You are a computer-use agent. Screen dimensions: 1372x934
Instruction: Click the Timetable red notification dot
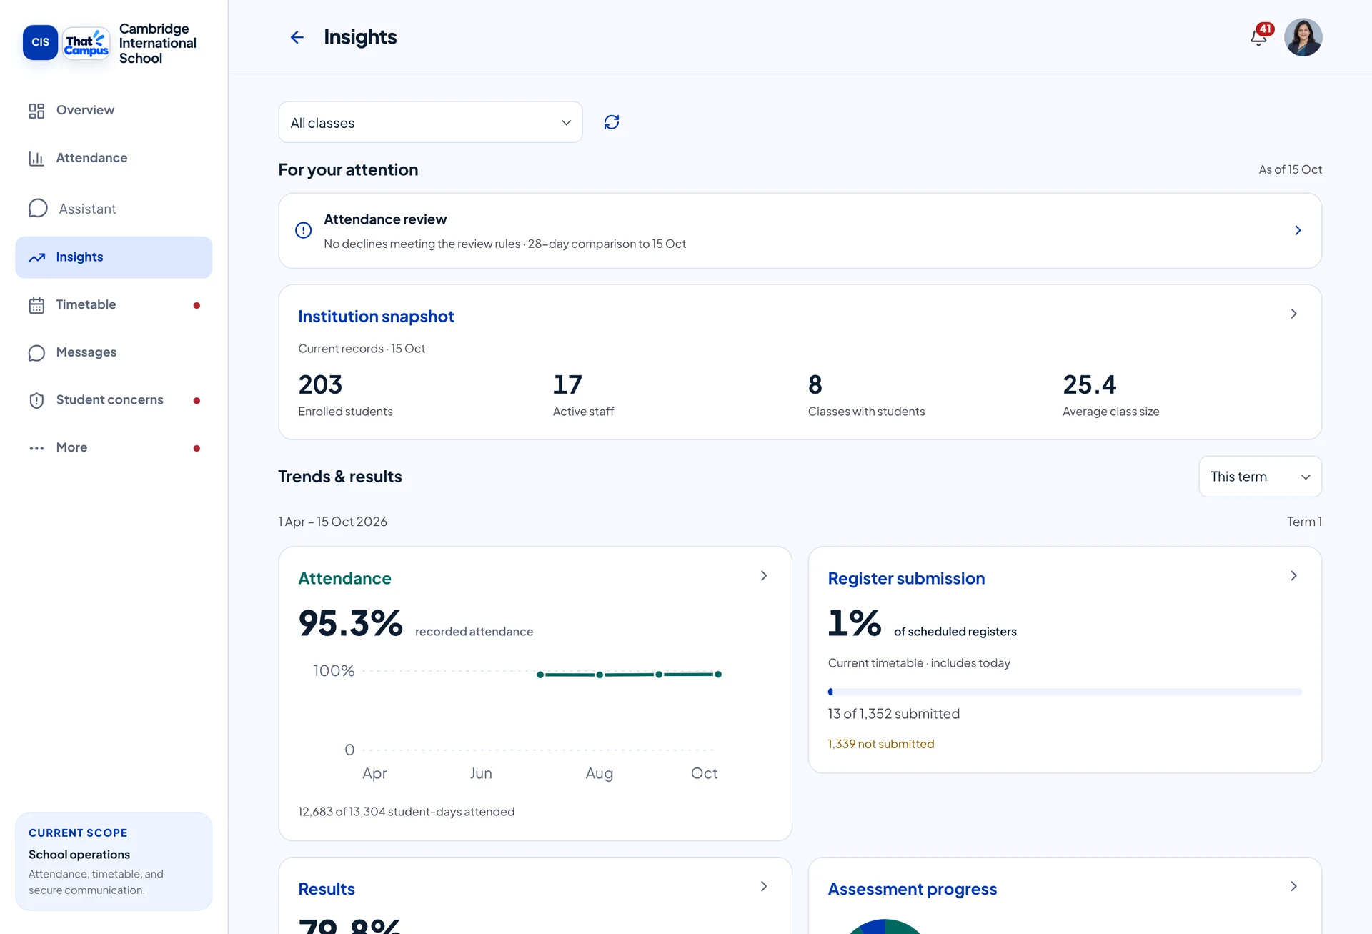(x=197, y=306)
